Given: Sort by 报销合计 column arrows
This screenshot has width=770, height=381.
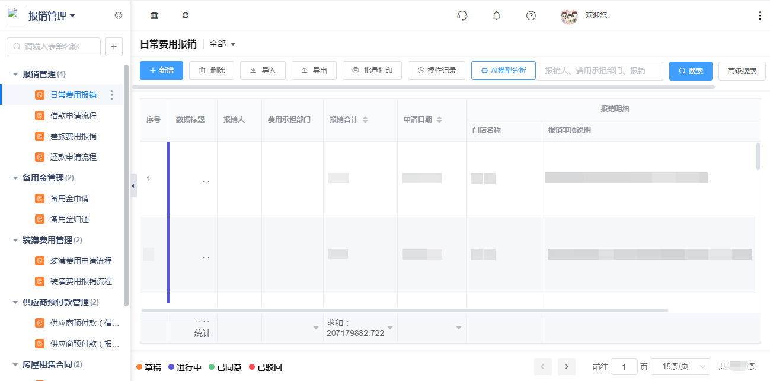Looking at the screenshot, I should click(x=365, y=120).
